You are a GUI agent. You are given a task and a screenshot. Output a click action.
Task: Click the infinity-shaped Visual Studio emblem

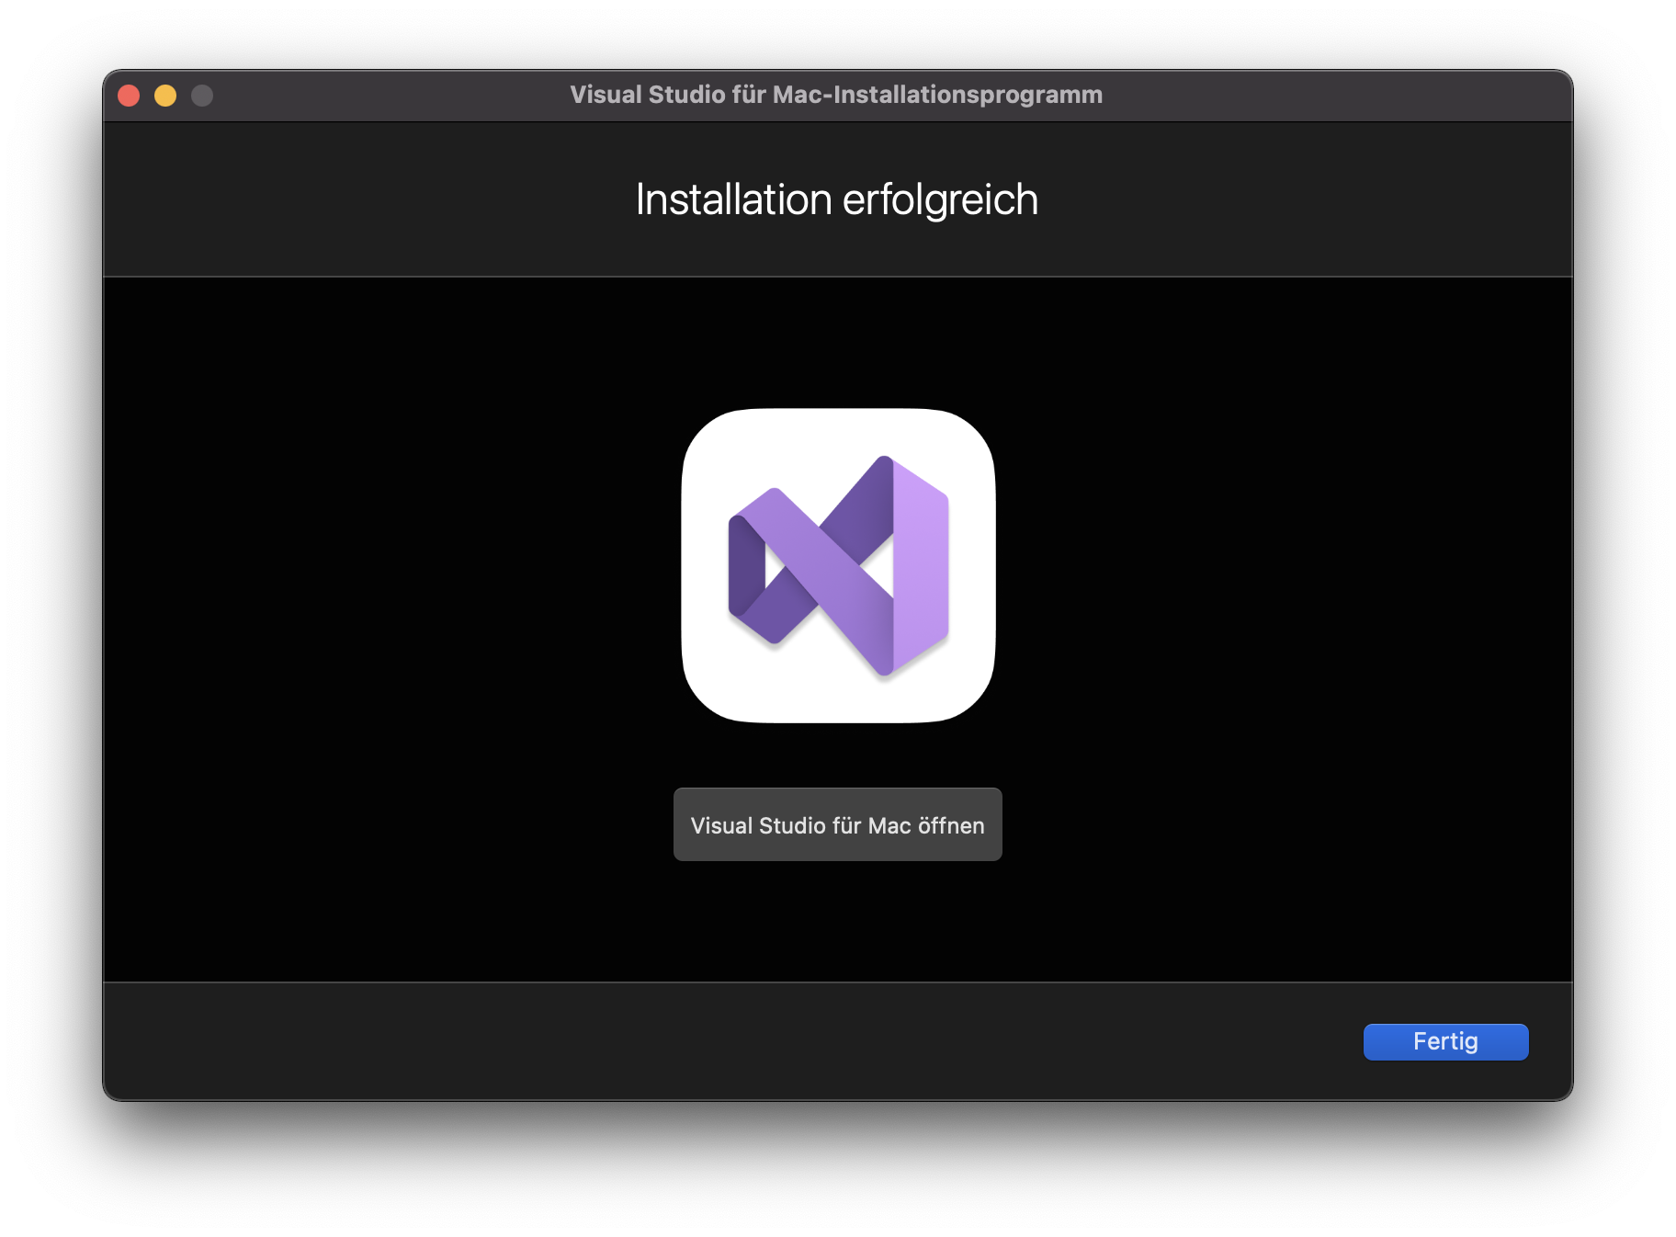tap(838, 565)
